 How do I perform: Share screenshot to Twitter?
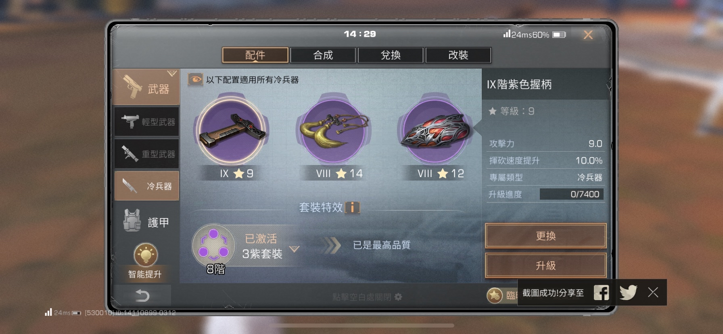(628, 292)
